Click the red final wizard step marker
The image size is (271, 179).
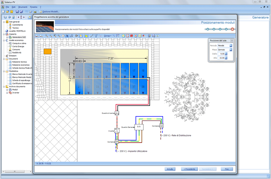232,29
